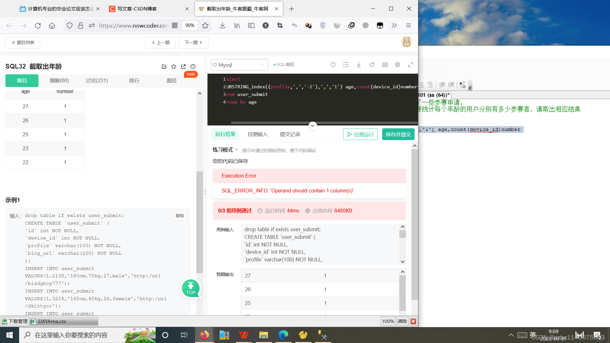Click the user avatar on nowcoder
This screenshot has width=610, height=343.
[x=407, y=42]
